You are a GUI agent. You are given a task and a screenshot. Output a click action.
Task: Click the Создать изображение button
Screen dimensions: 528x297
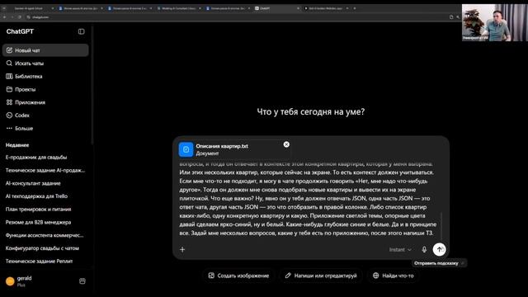click(238, 276)
